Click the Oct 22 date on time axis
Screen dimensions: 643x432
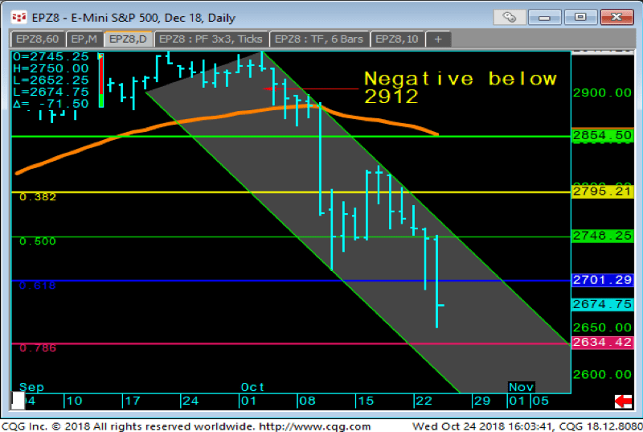pos(422,400)
